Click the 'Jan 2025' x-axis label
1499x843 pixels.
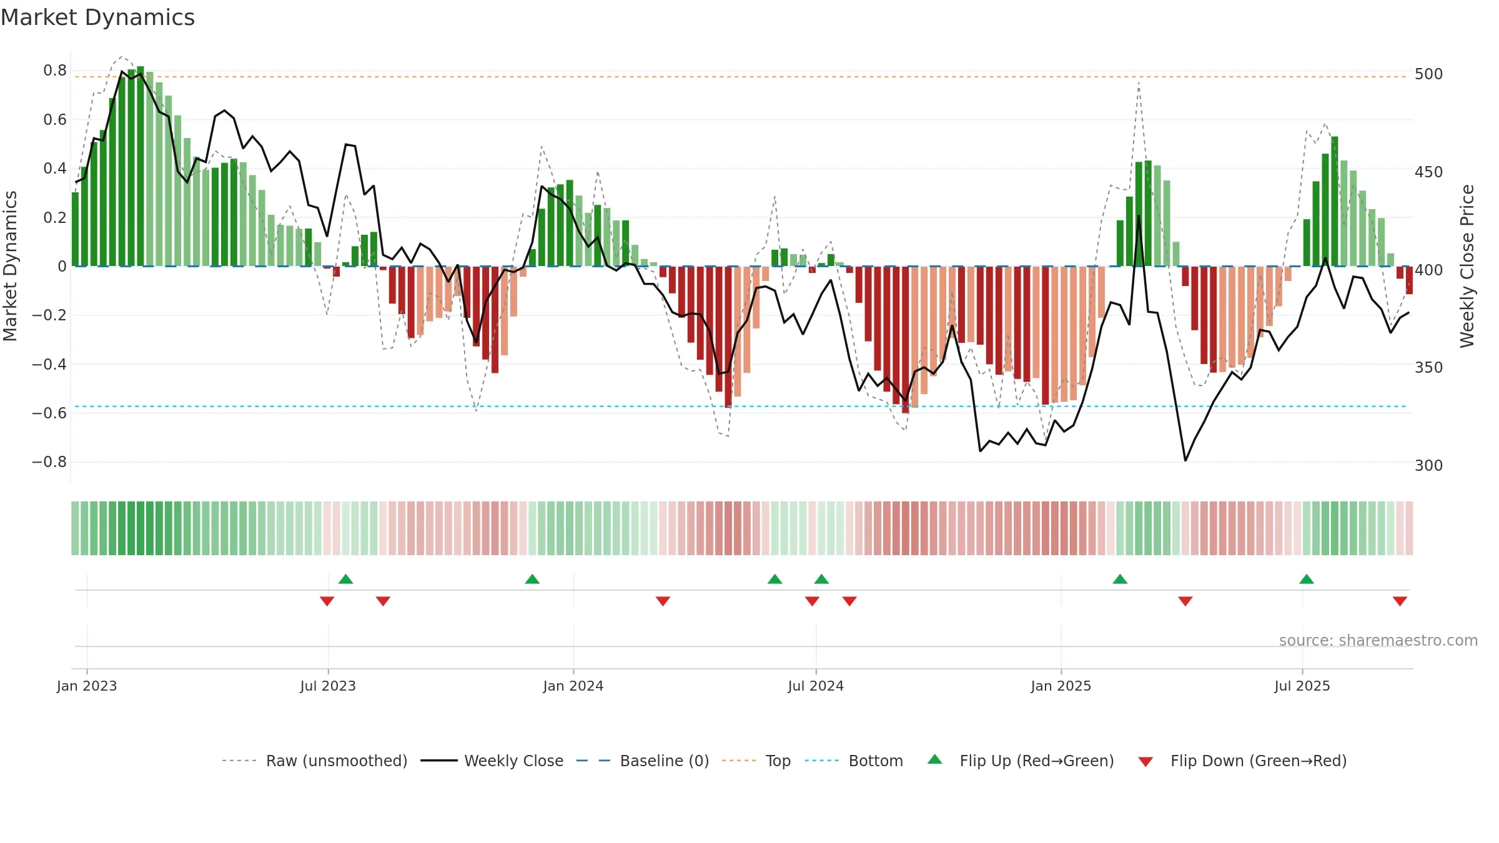pos(1061,686)
